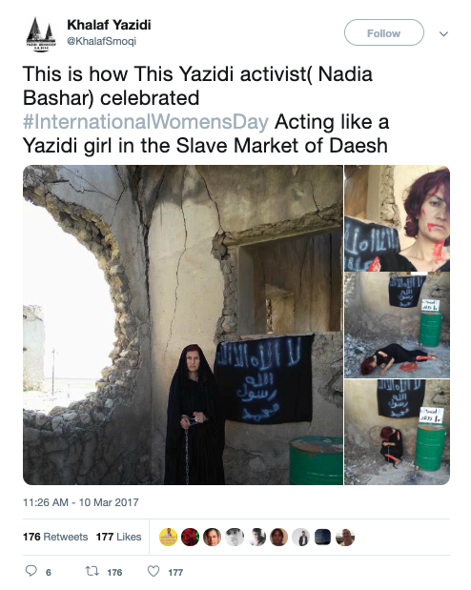Open the @KhalafSmoqi handle link

[102, 41]
